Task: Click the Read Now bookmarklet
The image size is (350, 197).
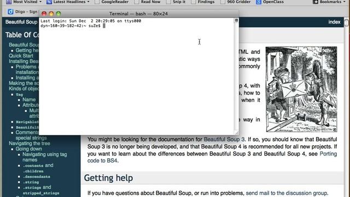Action: coord(148,2)
